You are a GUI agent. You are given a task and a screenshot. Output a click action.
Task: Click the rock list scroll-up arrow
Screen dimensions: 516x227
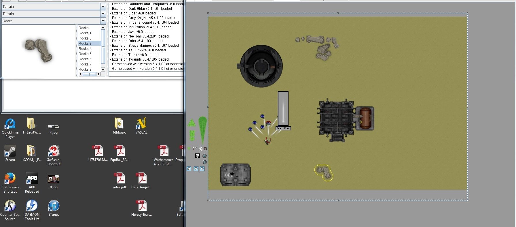point(103,27)
